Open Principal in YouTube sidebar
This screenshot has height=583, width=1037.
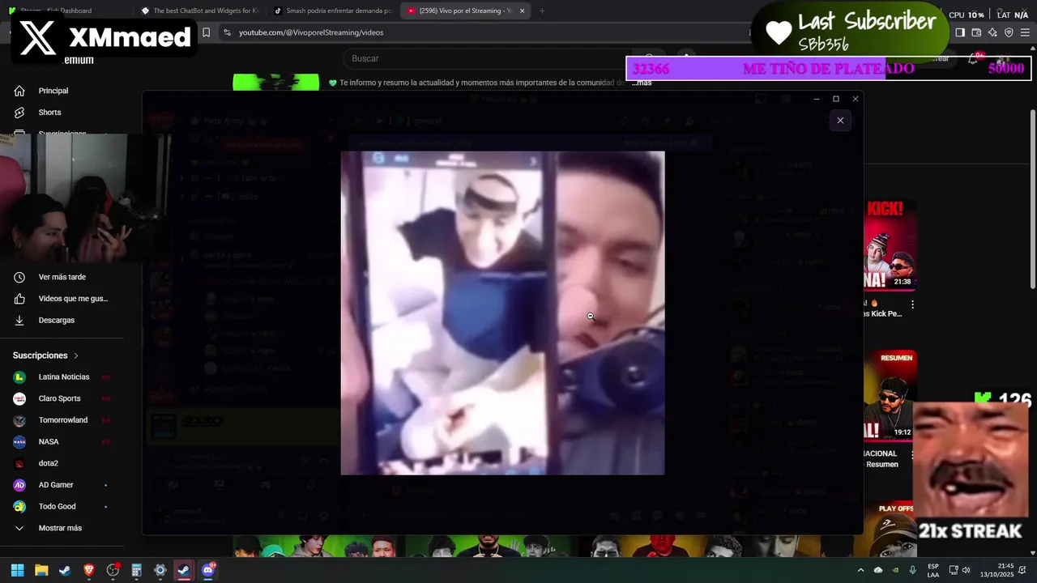point(53,91)
